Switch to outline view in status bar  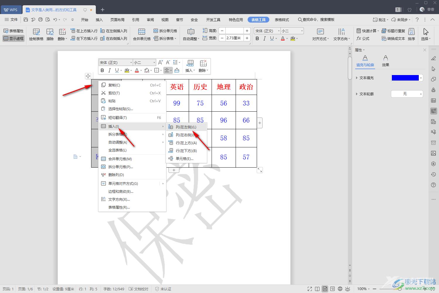pyautogui.click(x=332, y=289)
